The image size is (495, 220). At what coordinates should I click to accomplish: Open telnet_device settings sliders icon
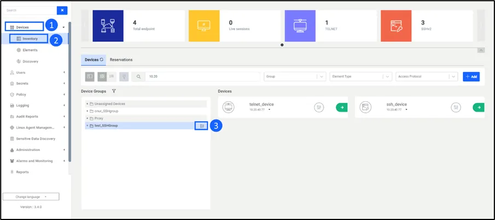[x=319, y=107]
